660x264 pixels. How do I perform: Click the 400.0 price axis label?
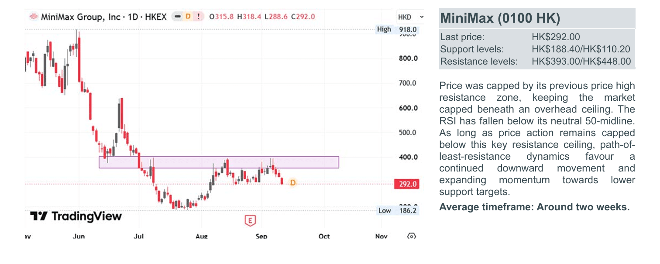(408, 158)
